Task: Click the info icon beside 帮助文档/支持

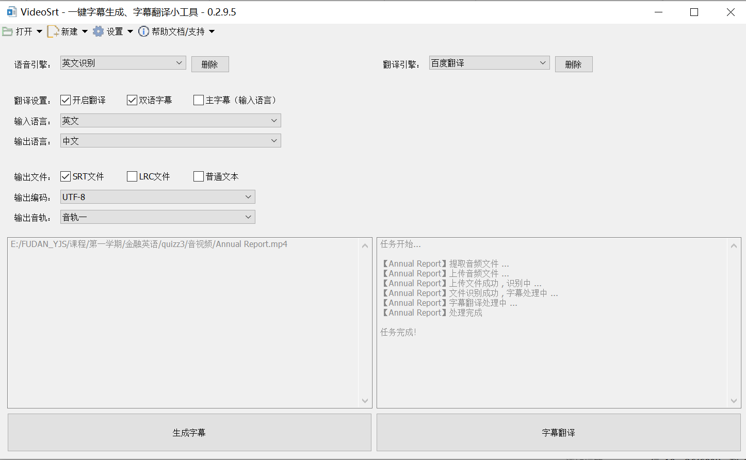Action: [x=143, y=31]
